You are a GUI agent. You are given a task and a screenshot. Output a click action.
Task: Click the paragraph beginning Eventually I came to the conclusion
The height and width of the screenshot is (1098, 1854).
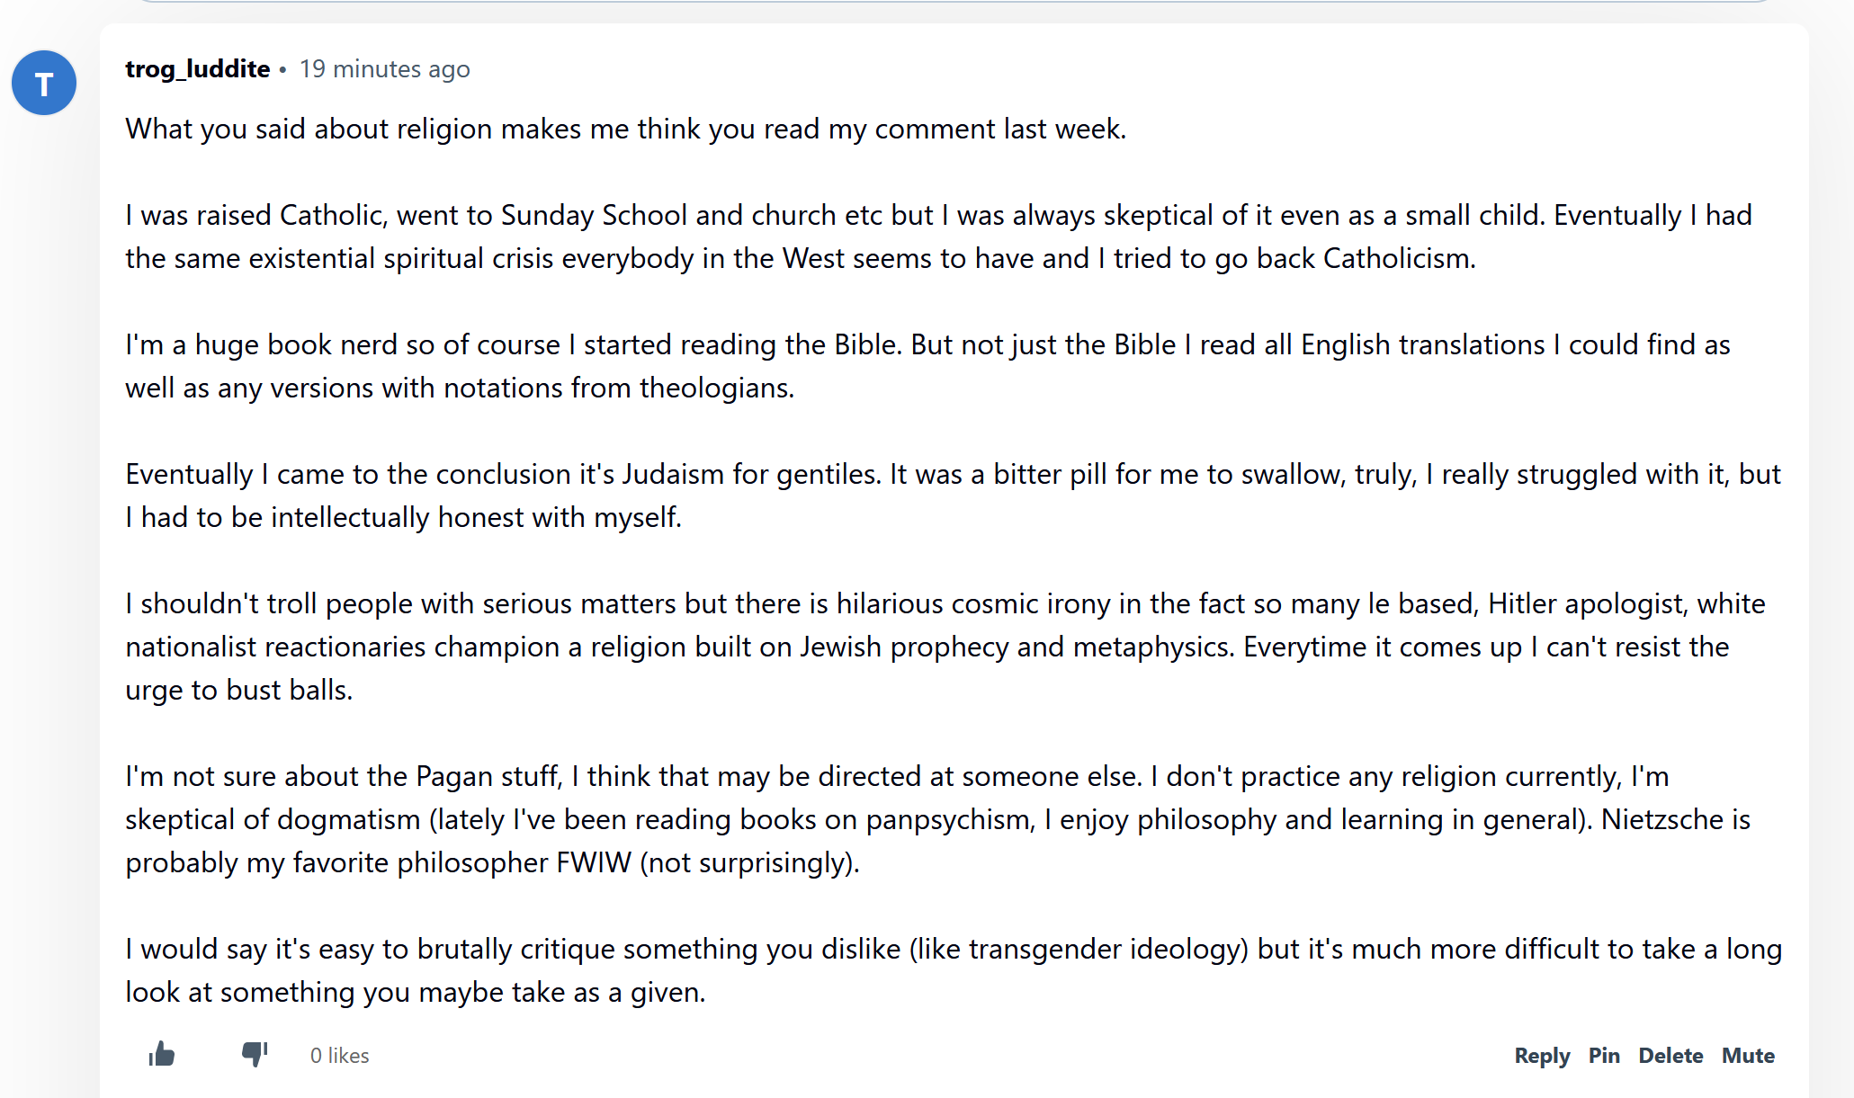[x=954, y=495]
